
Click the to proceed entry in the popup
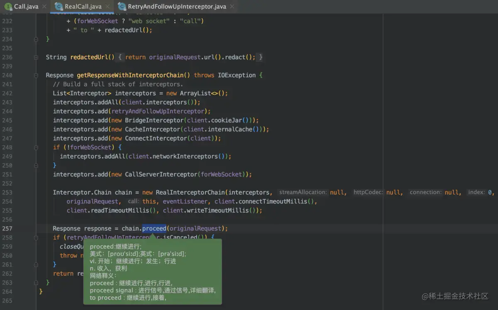[128, 298]
